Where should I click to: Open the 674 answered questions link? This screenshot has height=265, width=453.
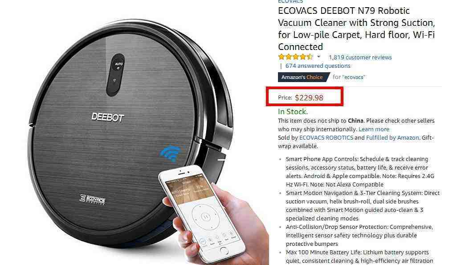click(318, 66)
